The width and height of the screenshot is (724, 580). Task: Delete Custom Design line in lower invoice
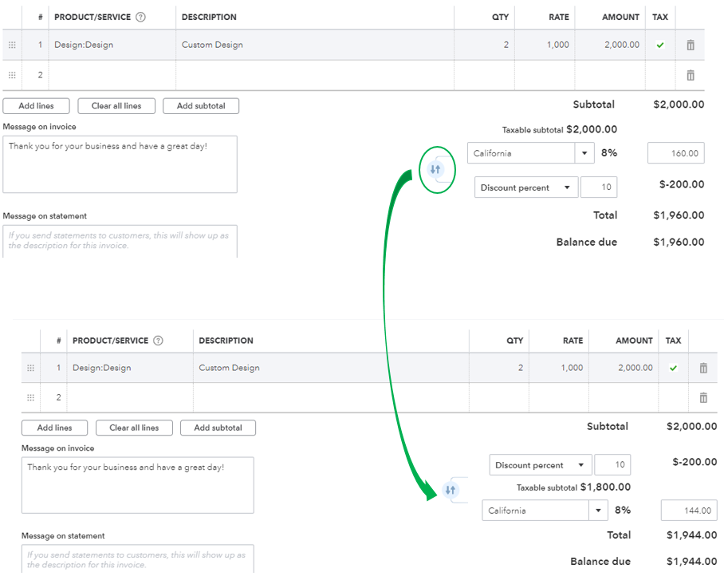pyautogui.click(x=702, y=368)
